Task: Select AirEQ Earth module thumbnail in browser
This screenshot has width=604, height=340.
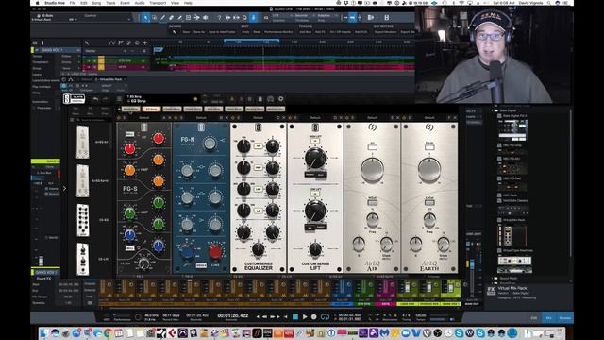Action: click(x=82, y=181)
